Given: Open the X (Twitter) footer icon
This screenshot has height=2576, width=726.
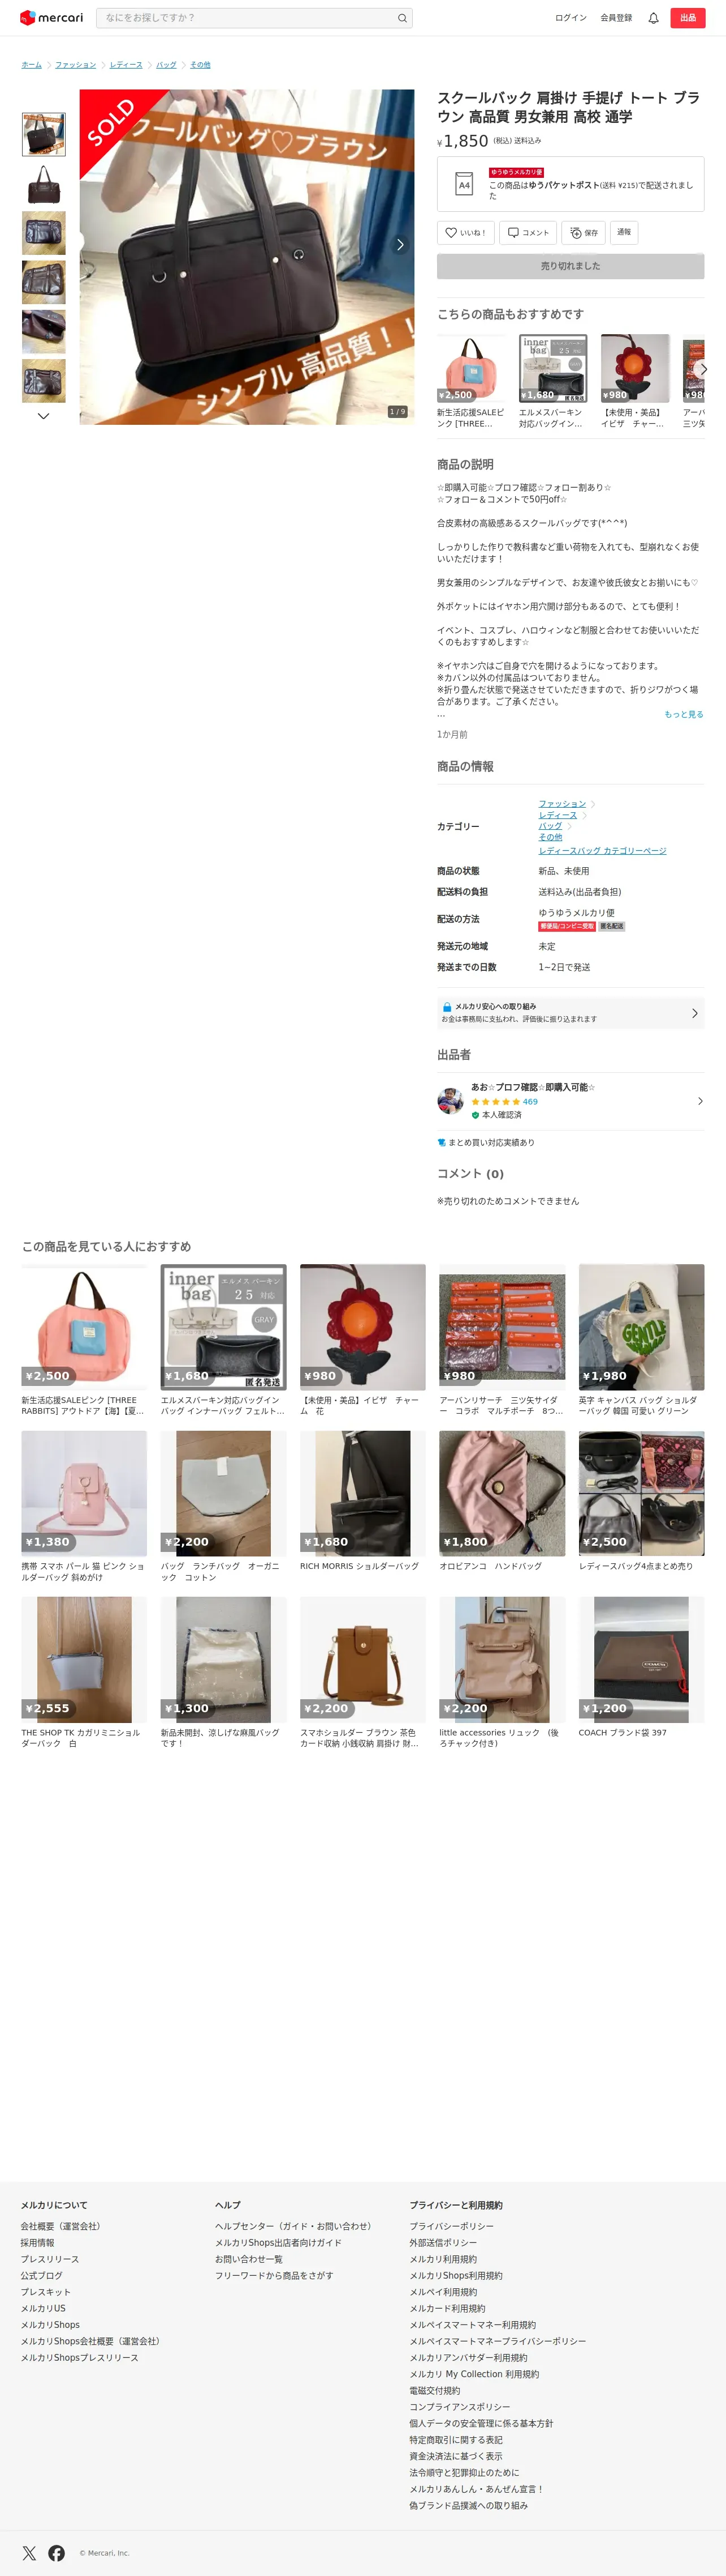Looking at the screenshot, I should tap(29, 2552).
